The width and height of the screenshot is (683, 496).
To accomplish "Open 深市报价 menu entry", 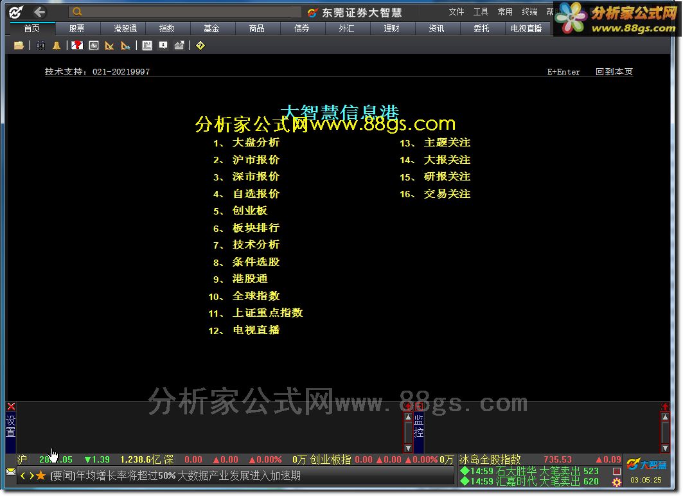I will [x=256, y=177].
